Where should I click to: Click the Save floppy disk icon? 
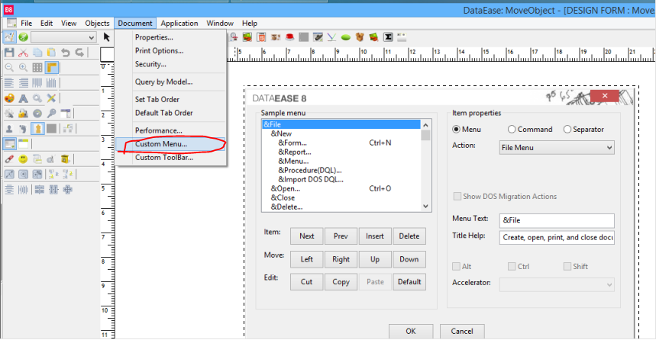(9, 52)
